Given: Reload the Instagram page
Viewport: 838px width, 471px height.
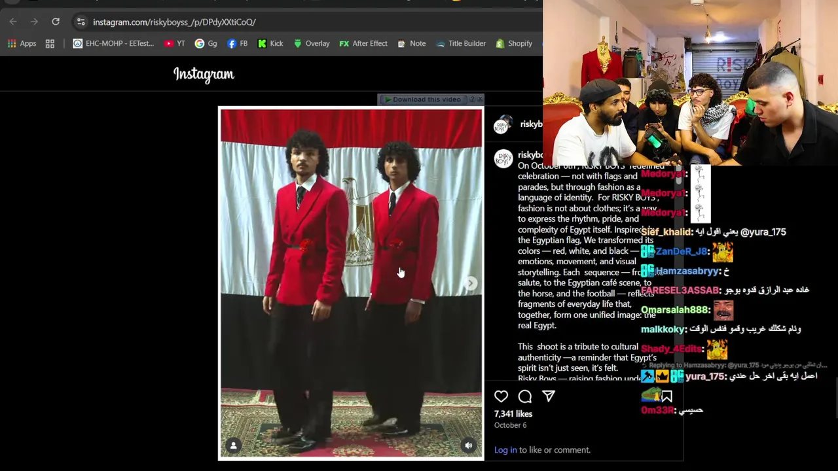Looking at the screenshot, I should pyautogui.click(x=56, y=22).
